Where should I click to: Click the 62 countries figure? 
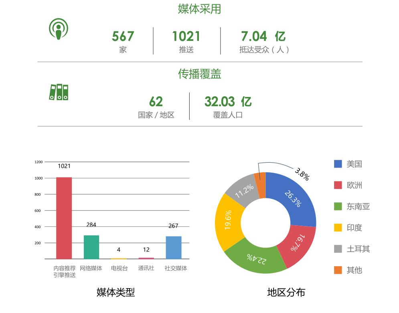(x=156, y=101)
